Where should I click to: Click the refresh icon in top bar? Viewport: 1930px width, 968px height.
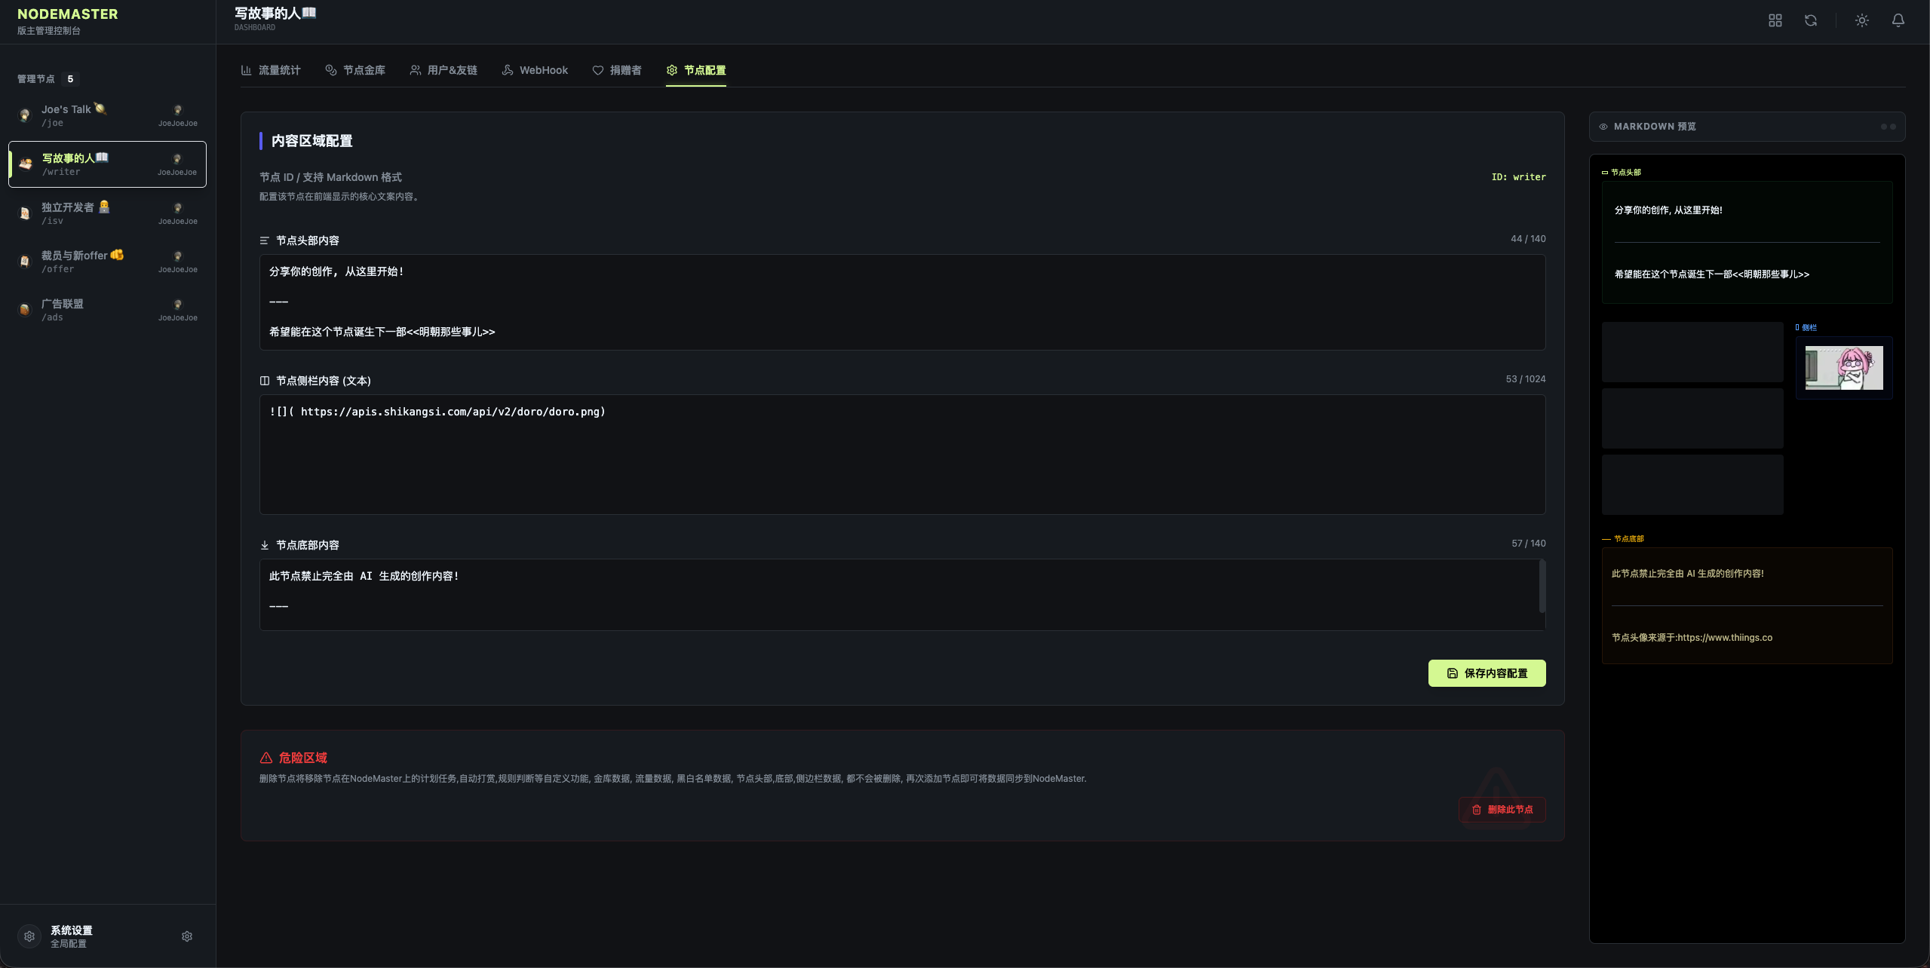1810,20
